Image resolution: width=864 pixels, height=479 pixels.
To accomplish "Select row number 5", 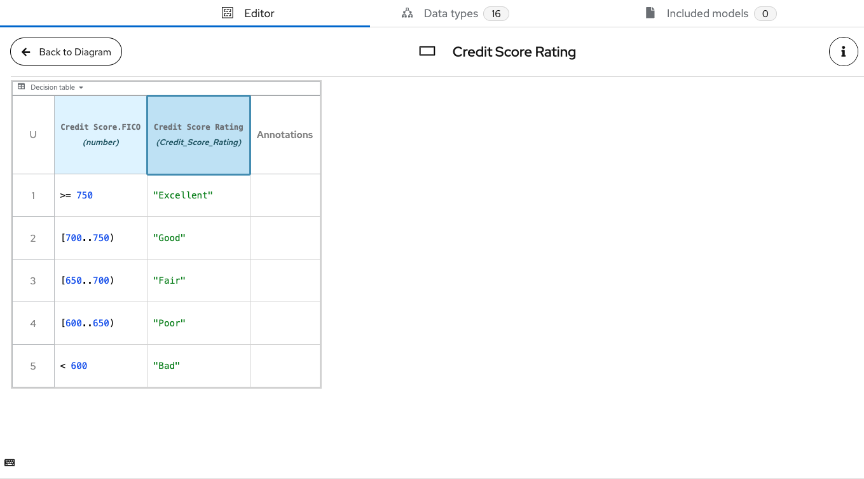I will tap(33, 366).
